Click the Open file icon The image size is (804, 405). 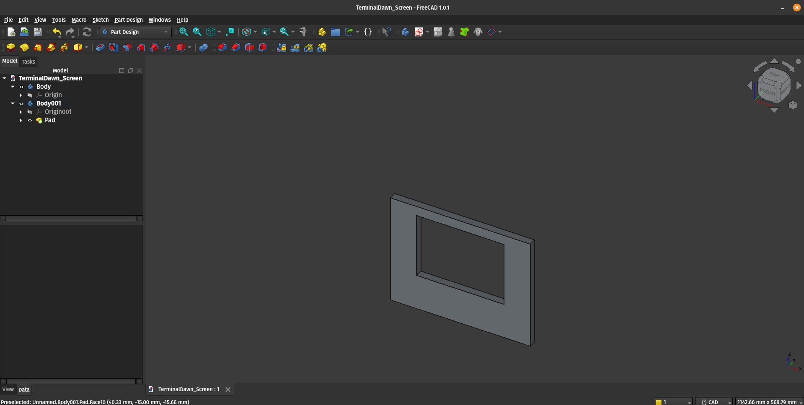[x=24, y=32]
